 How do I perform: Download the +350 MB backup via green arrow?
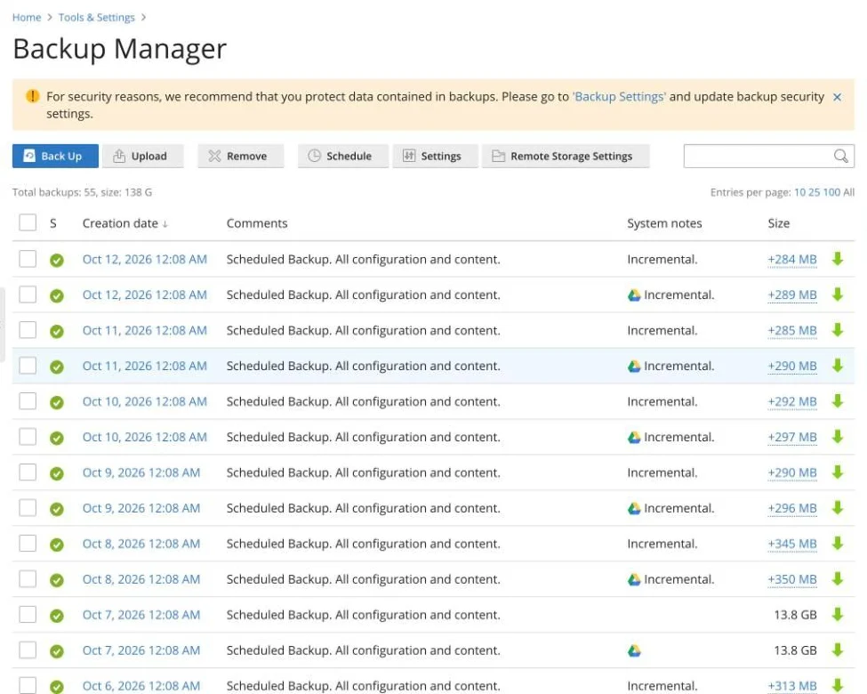838,579
